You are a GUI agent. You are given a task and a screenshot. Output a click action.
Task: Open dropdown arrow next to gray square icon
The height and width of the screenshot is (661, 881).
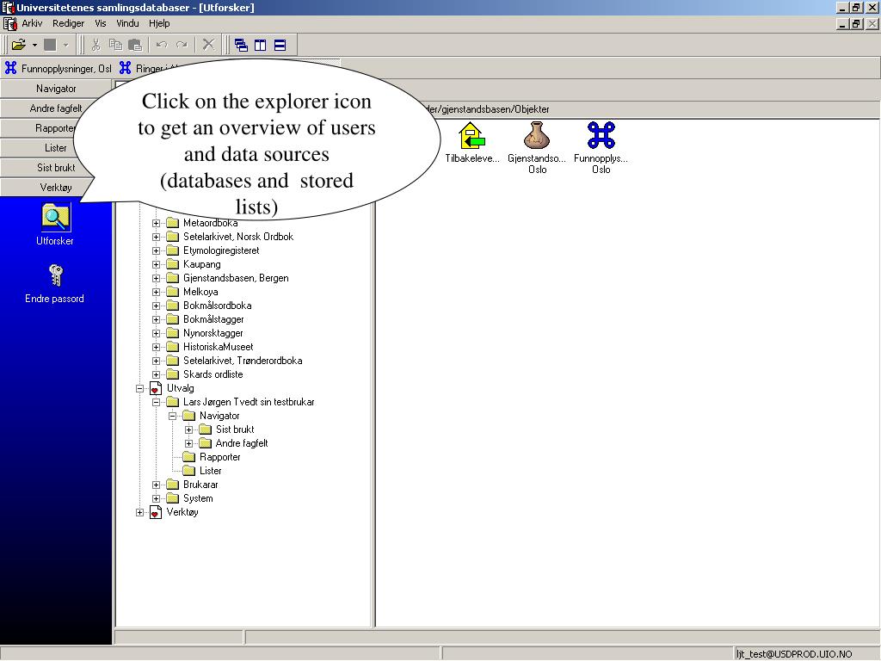(x=65, y=45)
